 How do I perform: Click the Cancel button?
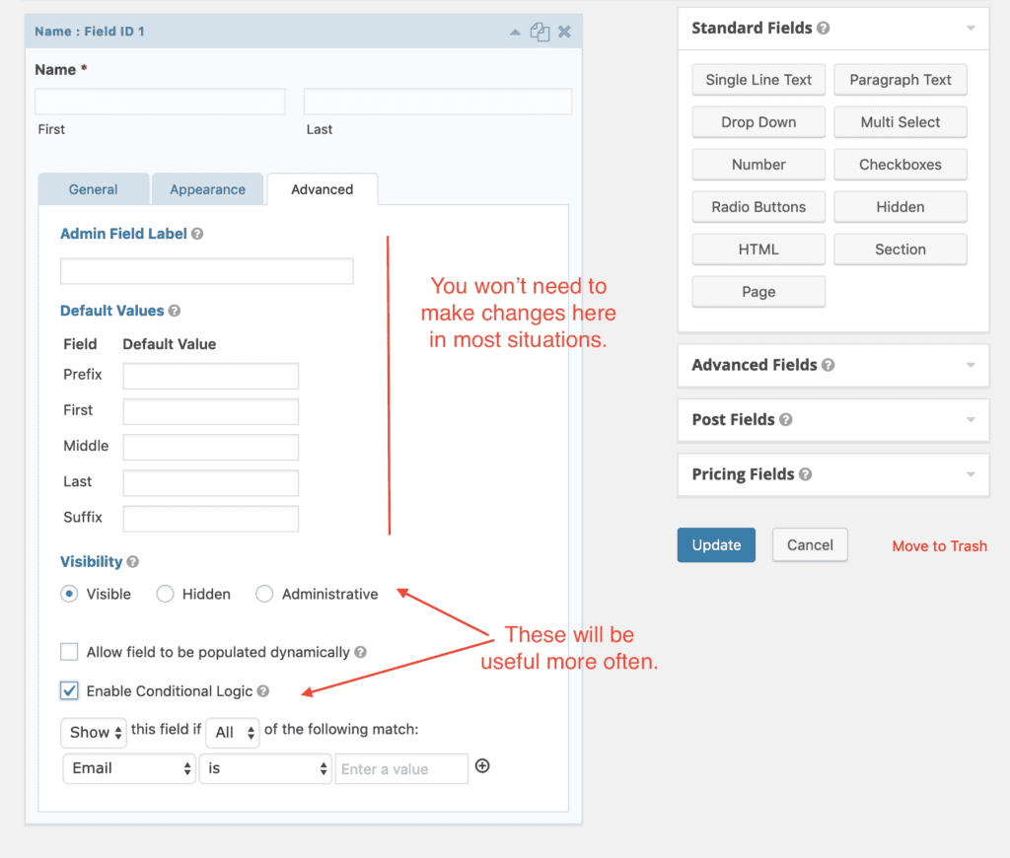(x=811, y=545)
